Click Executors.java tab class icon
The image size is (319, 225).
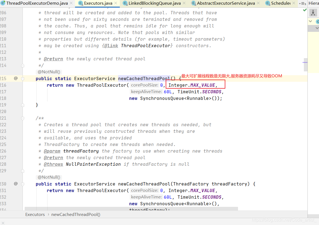[81, 3]
